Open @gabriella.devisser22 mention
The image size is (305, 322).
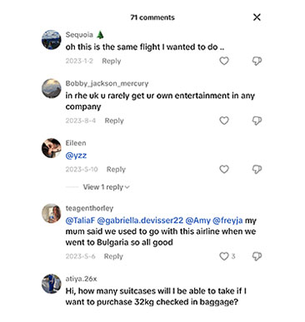point(140,220)
